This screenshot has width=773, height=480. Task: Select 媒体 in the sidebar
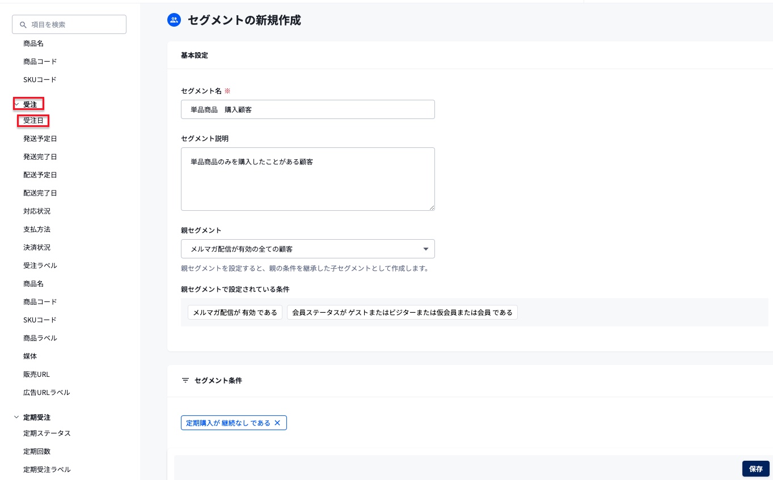[30, 356]
